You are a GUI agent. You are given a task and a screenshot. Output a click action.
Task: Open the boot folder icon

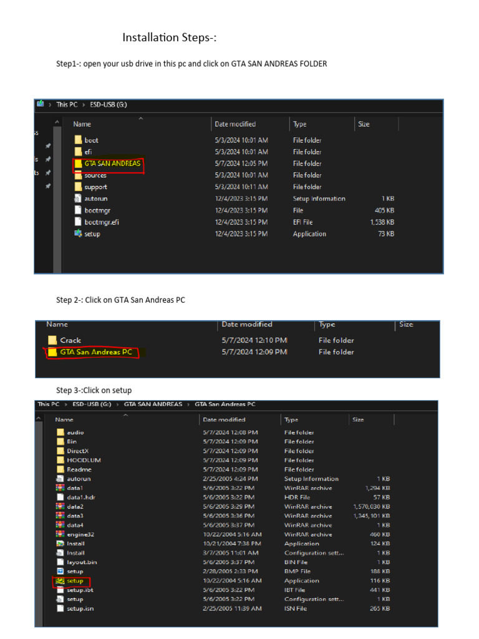click(x=78, y=140)
